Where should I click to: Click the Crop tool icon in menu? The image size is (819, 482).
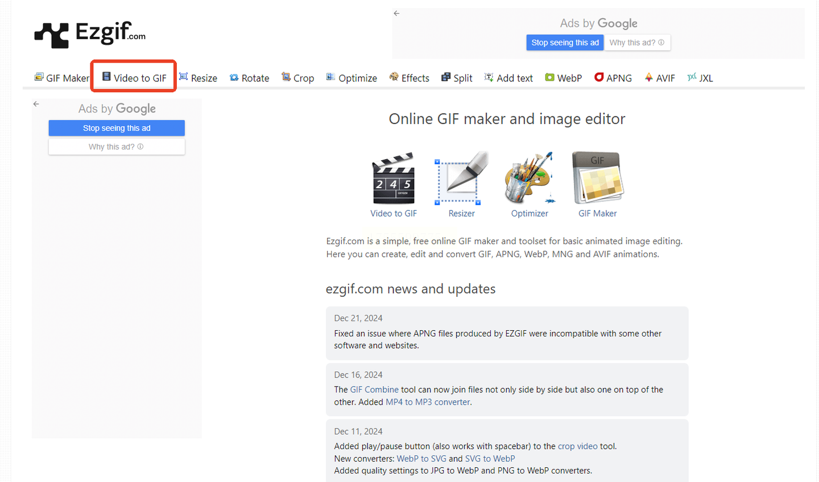tap(286, 77)
